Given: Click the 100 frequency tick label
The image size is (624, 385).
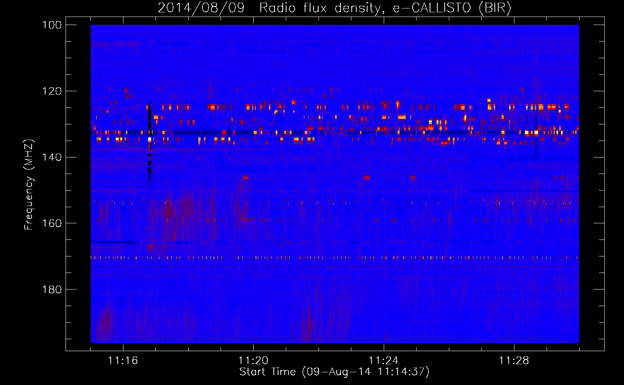Looking at the screenshot, I should coord(52,25).
